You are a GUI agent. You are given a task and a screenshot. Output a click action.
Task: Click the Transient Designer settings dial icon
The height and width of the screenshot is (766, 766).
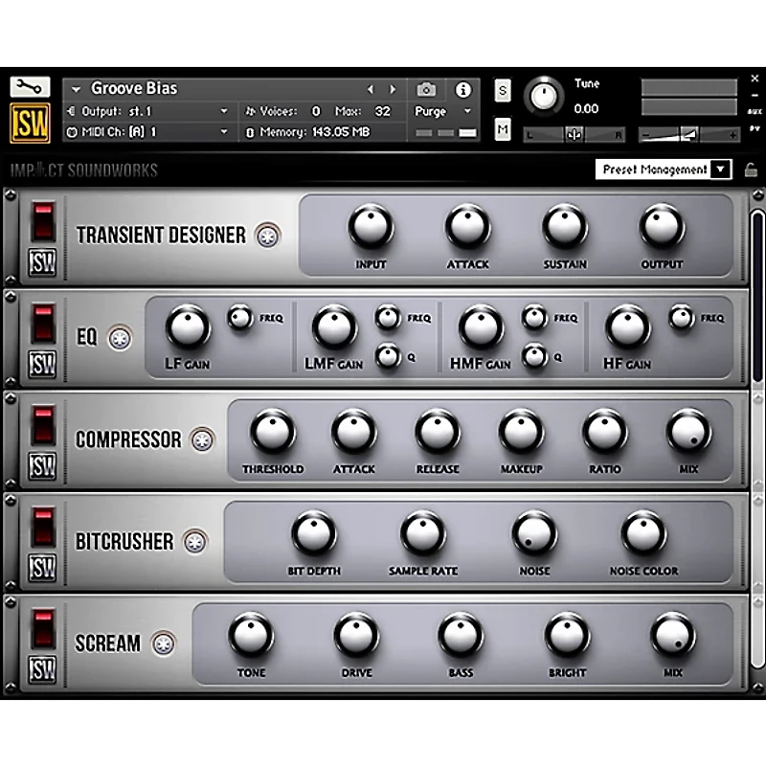tap(268, 237)
